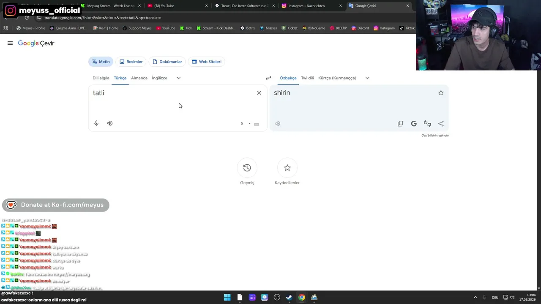This screenshot has width=541, height=304.
Task: Open the Ko-fi | Home bookmark
Action: point(105,28)
